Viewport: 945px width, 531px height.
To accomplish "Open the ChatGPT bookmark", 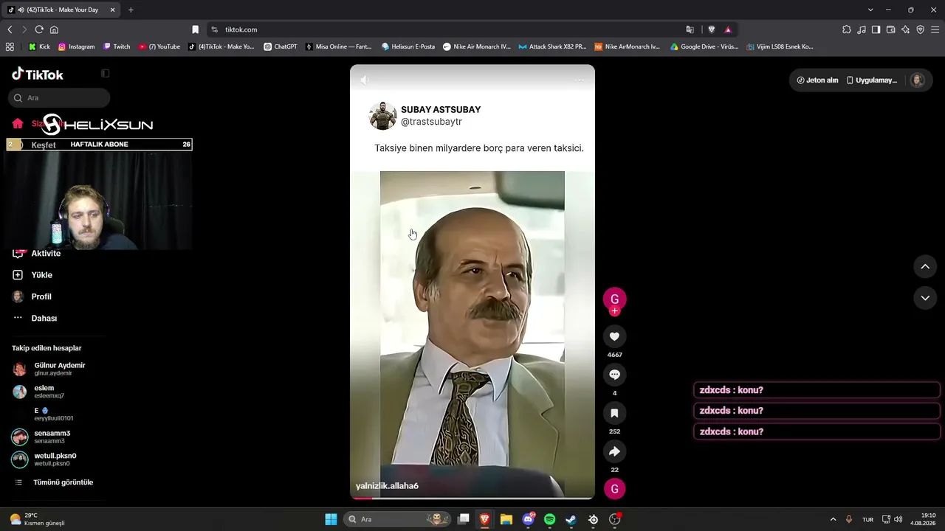I will (281, 46).
